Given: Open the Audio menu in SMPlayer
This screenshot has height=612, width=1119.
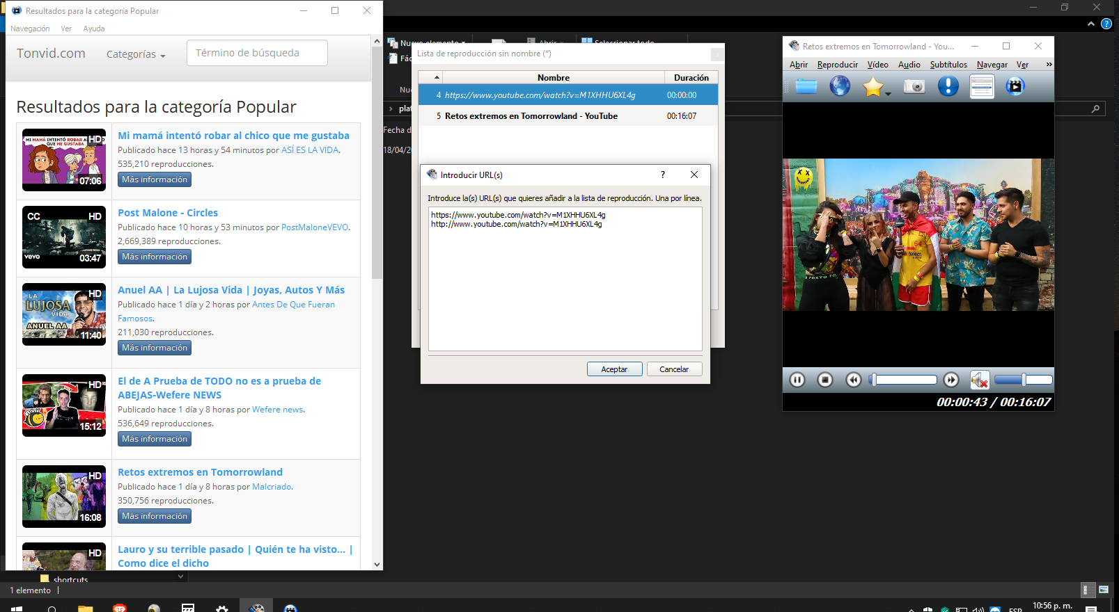Looking at the screenshot, I should (x=909, y=65).
